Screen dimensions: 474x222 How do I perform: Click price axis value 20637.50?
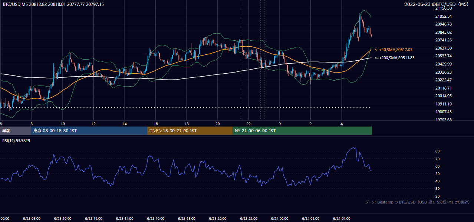click(443, 48)
